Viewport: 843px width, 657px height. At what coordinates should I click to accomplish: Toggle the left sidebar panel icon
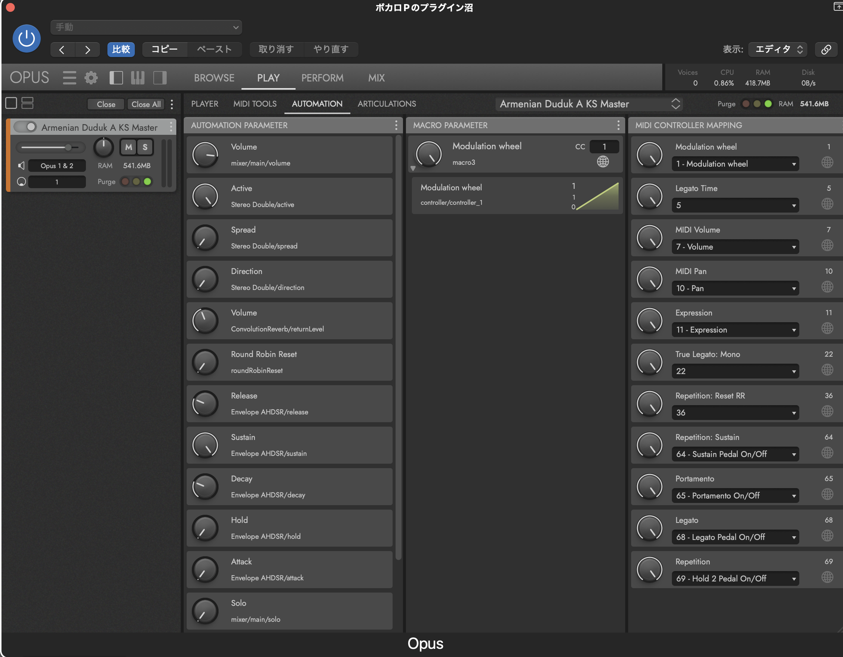pyautogui.click(x=116, y=78)
